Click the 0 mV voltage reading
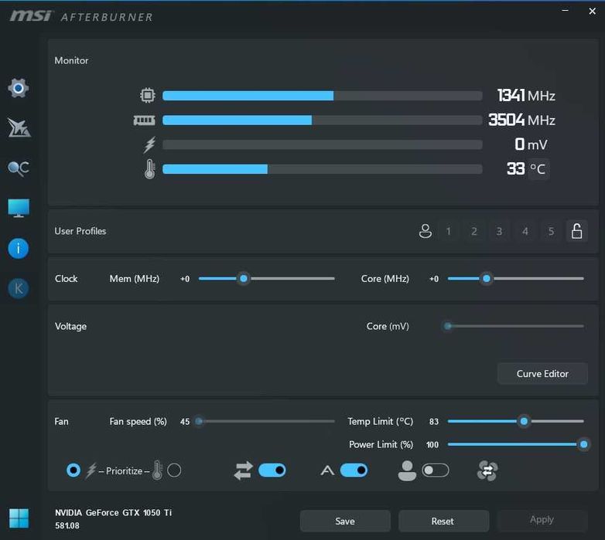This screenshot has height=540, width=605. pyautogui.click(x=531, y=144)
